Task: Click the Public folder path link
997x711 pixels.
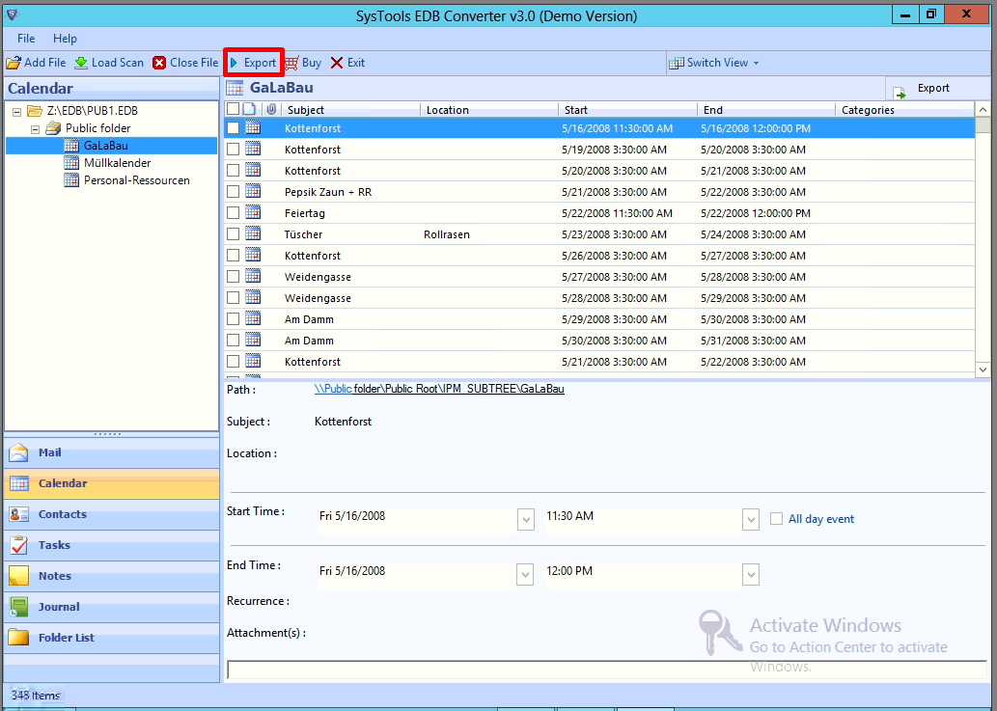Action: point(439,389)
